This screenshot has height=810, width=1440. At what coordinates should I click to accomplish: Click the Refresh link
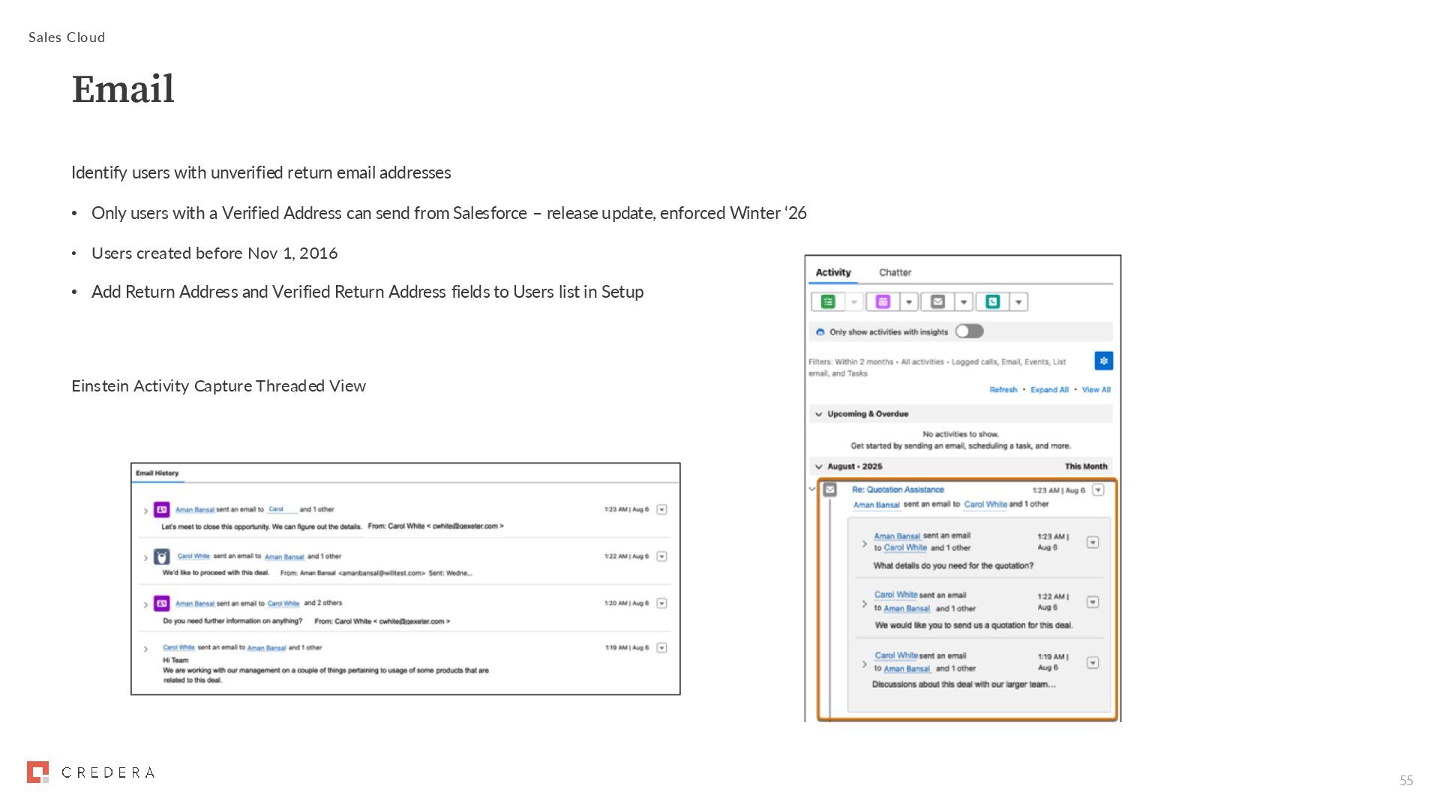tap(1003, 390)
